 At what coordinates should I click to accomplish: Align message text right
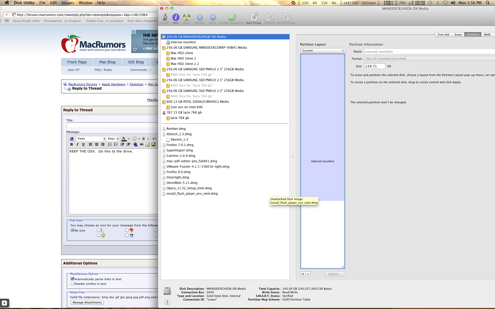pyautogui.click(x=103, y=144)
